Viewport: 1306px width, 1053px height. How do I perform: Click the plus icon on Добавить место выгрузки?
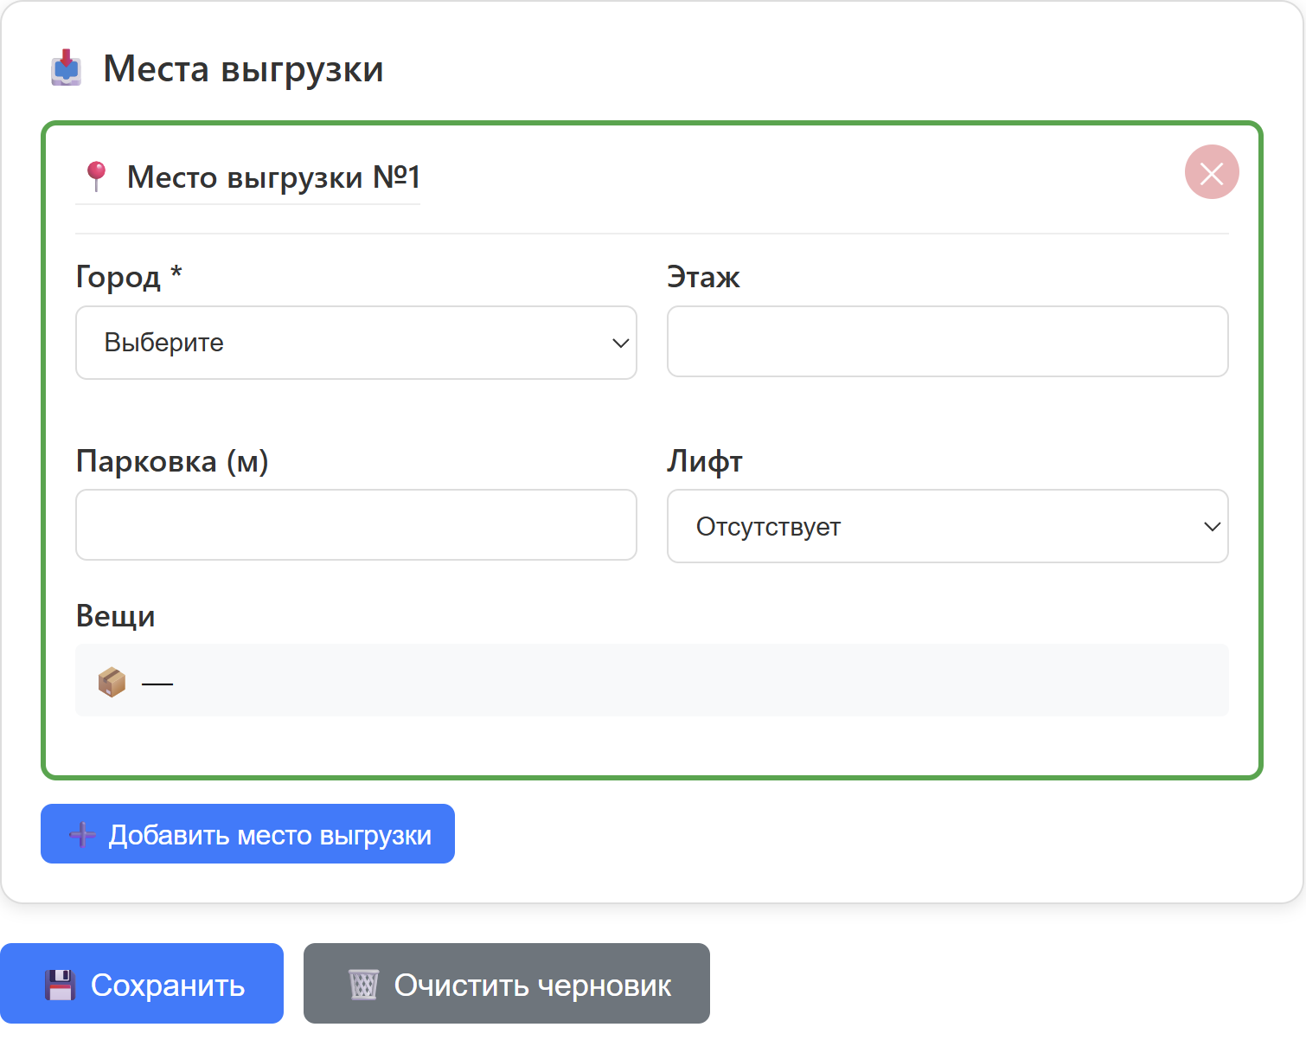click(82, 835)
